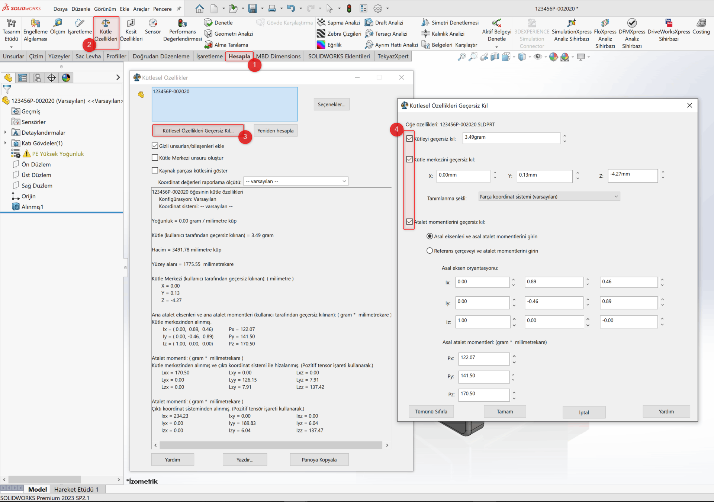Launch SimulationXpress Analiz Sihirbazı
The image size is (714, 502).
[571, 32]
